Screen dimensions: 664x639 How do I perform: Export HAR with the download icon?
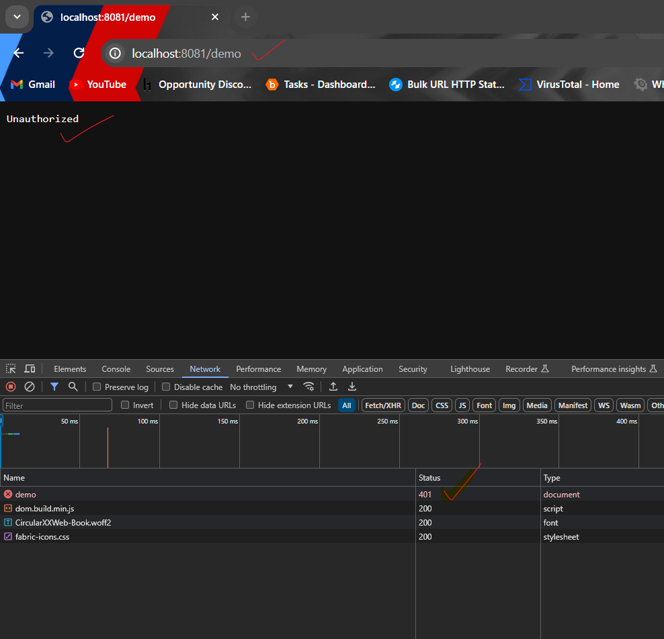pos(352,387)
